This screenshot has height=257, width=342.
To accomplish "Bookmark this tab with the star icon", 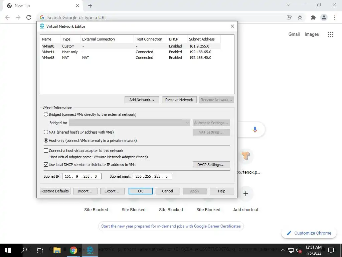I will point(300,17).
